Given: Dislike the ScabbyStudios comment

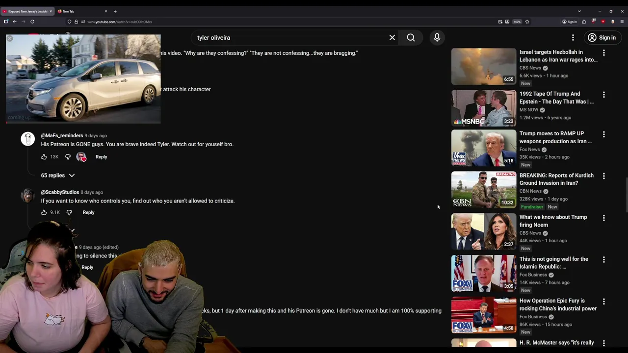Looking at the screenshot, I should (x=69, y=212).
